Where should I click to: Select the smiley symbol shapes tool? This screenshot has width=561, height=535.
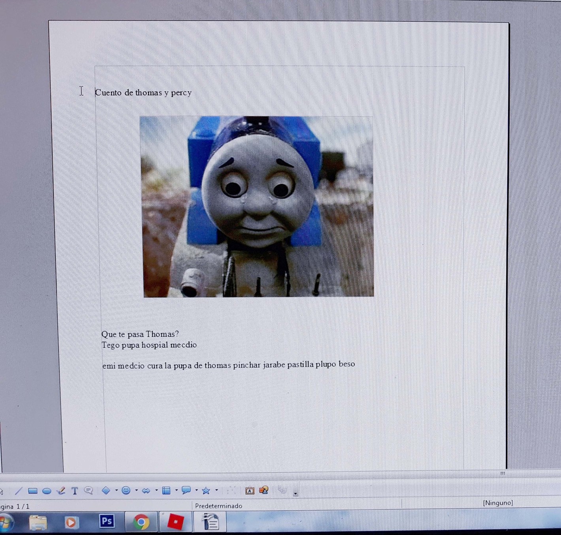tap(126, 490)
